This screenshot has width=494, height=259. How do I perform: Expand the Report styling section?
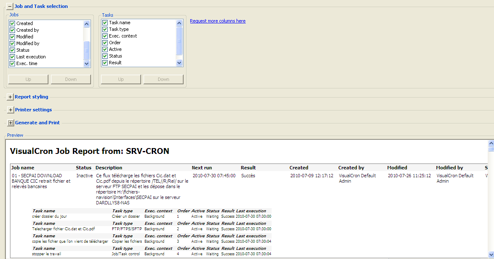(10, 97)
